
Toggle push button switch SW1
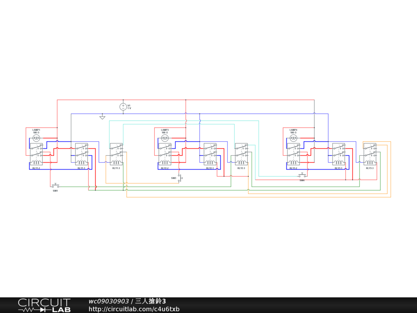pos(55,186)
